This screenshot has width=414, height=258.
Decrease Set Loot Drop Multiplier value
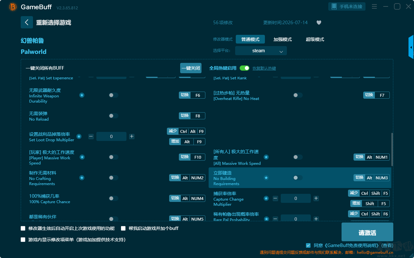[91, 136]
